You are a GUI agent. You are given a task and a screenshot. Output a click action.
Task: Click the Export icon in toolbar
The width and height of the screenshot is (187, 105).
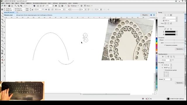point(41,6)
